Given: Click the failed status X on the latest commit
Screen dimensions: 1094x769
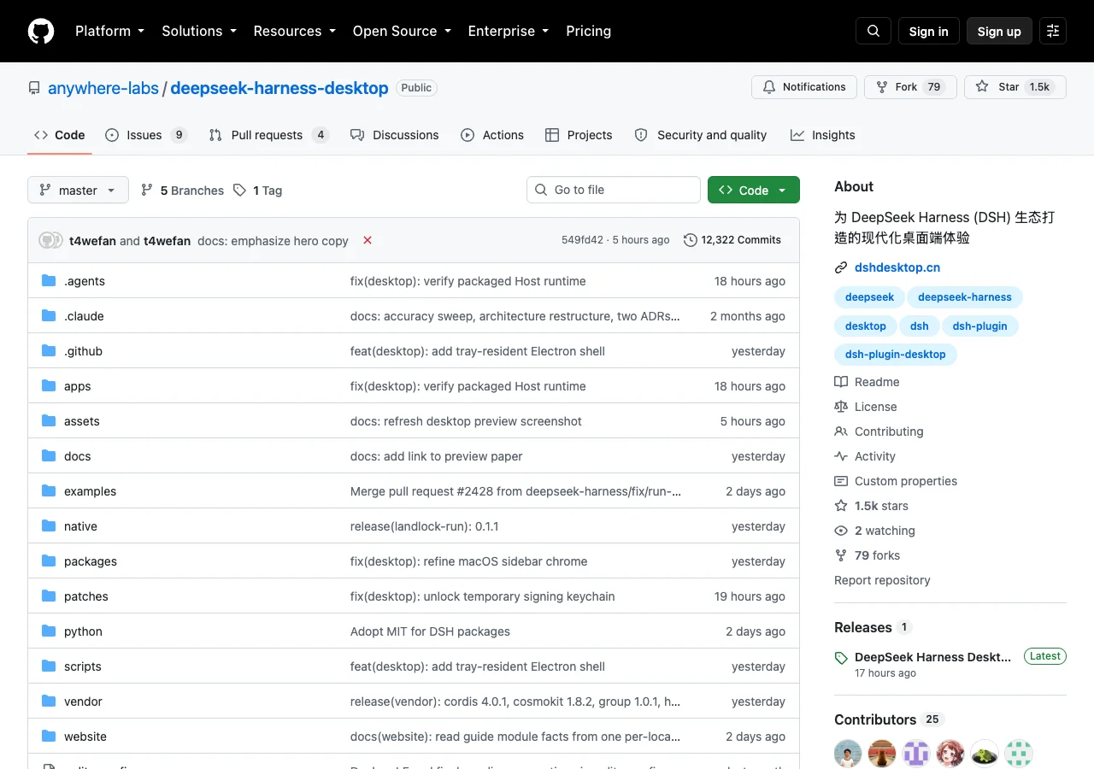Looking at the screenshot, I should [x=368, y=240].
